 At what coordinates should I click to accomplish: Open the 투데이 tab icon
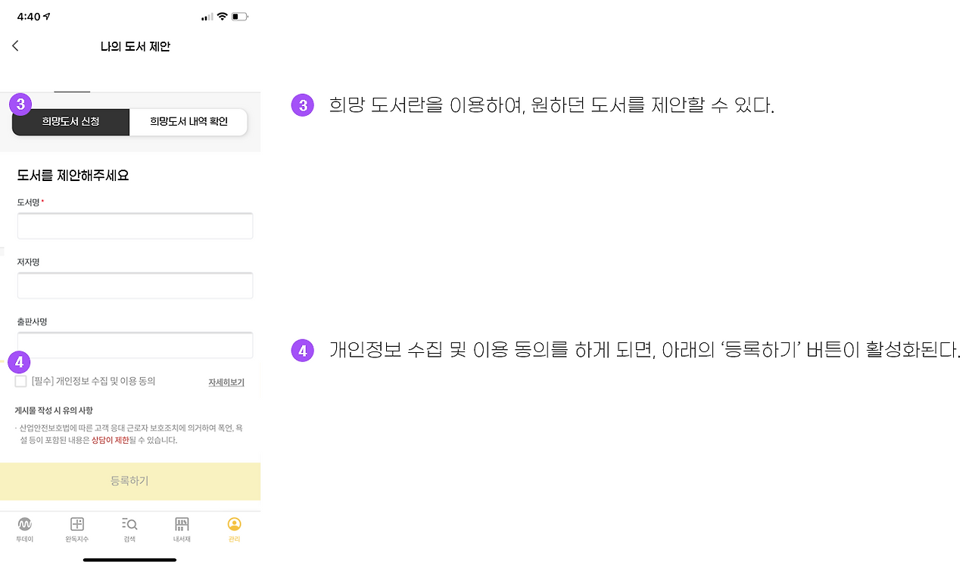coord(25,524)
